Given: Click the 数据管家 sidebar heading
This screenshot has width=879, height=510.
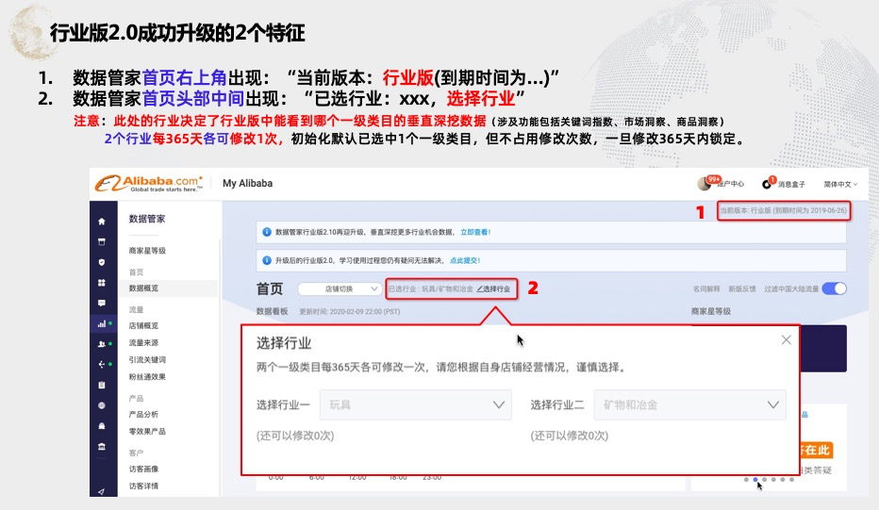Looking at the screenshot, I should (x=147, y=219).
